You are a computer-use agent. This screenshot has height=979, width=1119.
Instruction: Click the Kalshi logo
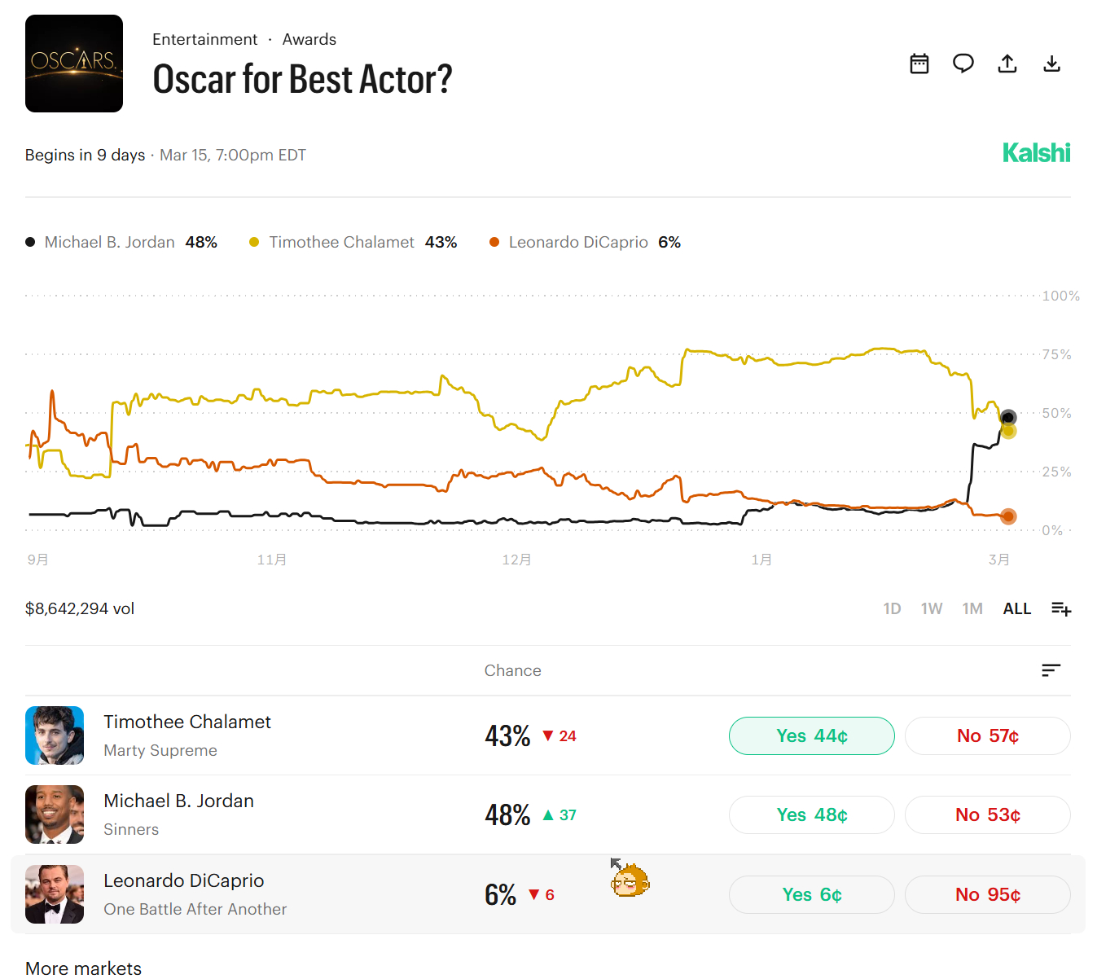(1036, 153)
